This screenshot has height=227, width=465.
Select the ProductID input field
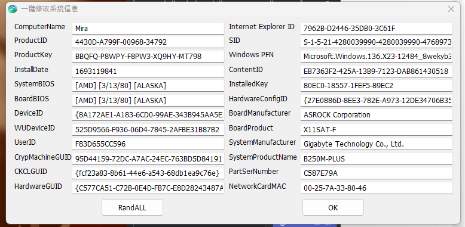(x=148, y=42)
